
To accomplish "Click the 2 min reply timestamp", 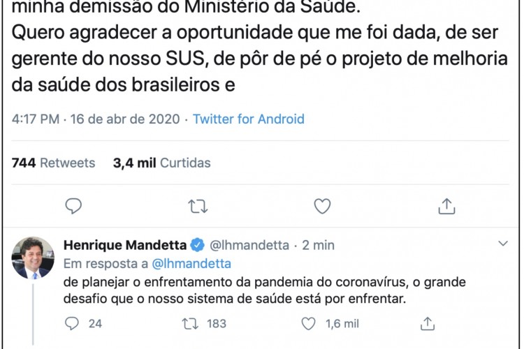I will point(319,245).
